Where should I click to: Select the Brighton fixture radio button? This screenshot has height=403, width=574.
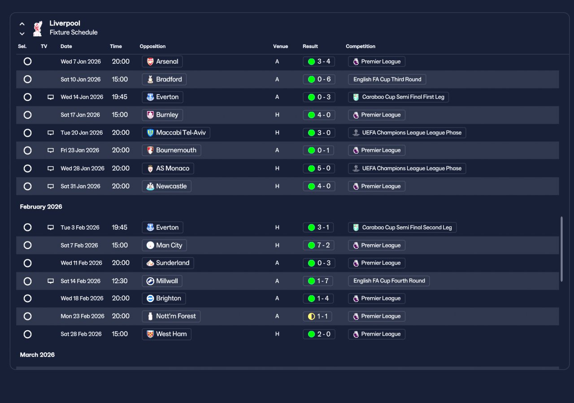point(27,298)
